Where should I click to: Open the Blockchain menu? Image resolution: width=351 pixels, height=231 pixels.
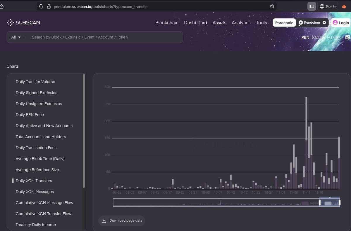pyautogui.click(x=167, y=22)
